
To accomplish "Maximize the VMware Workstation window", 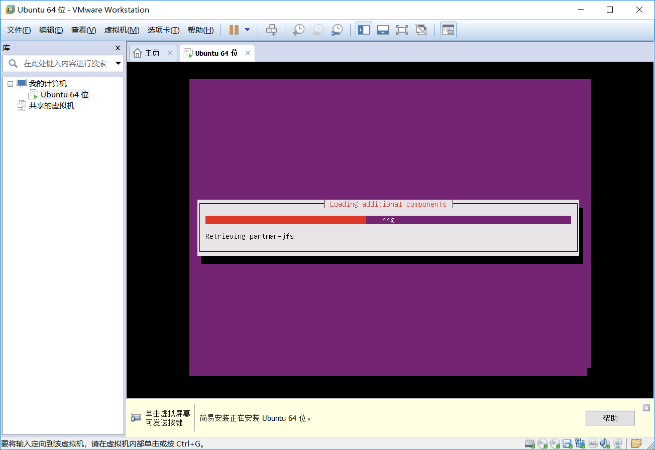I will [610, 10].
